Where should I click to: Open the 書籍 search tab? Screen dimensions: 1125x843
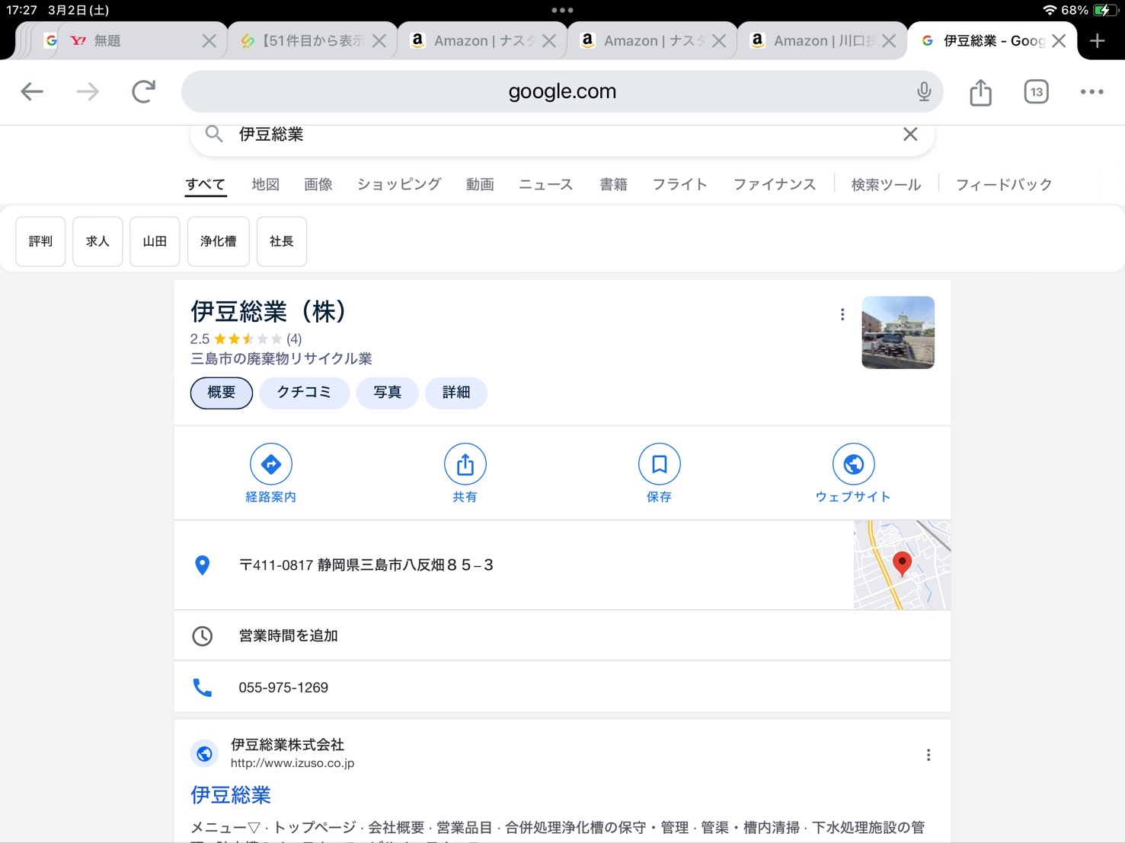(x=613, y=184)
